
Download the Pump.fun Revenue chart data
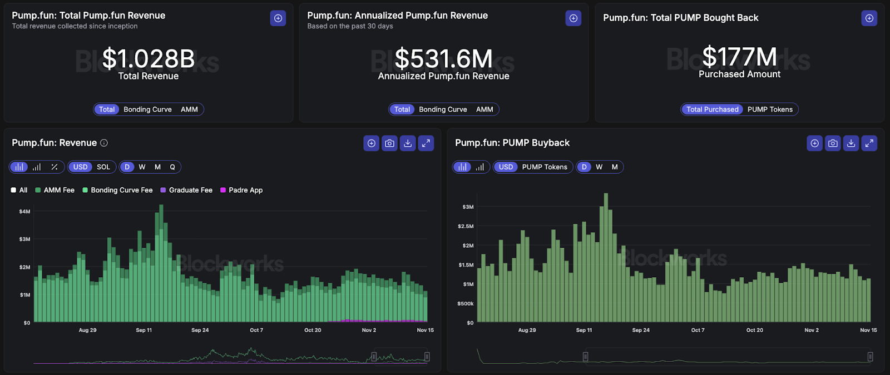click(408, 143)
